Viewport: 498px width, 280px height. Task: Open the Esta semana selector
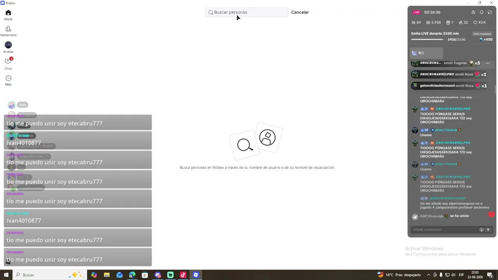tap(482, 34)
